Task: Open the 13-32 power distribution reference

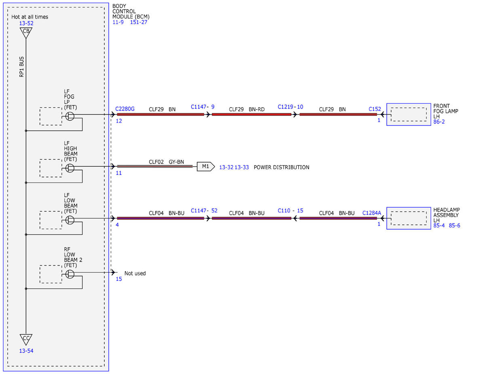Action: 226,167
